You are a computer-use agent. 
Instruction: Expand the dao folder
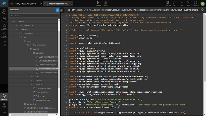pyautogui.click(x=31, y=76)
